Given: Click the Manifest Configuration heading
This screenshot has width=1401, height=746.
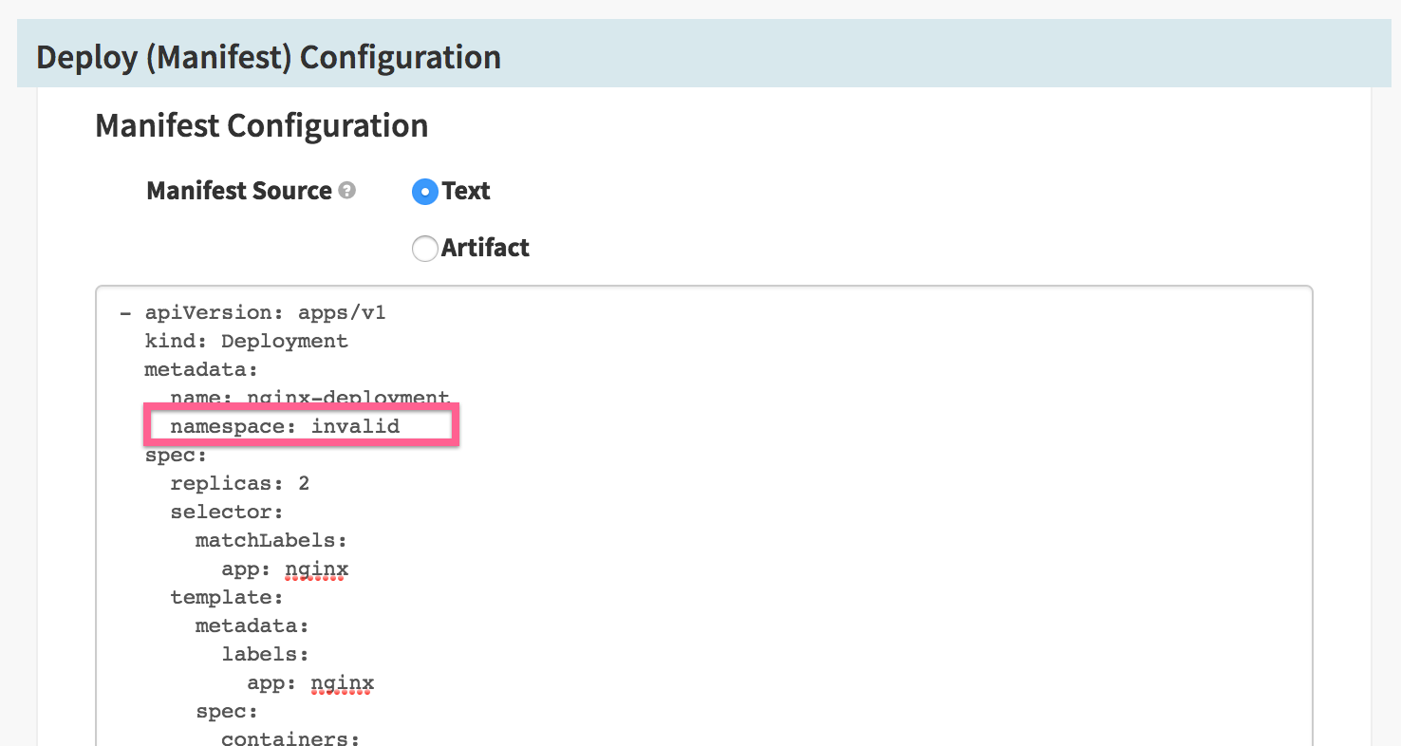Looking at the screenshot, I should coord(262,125).
